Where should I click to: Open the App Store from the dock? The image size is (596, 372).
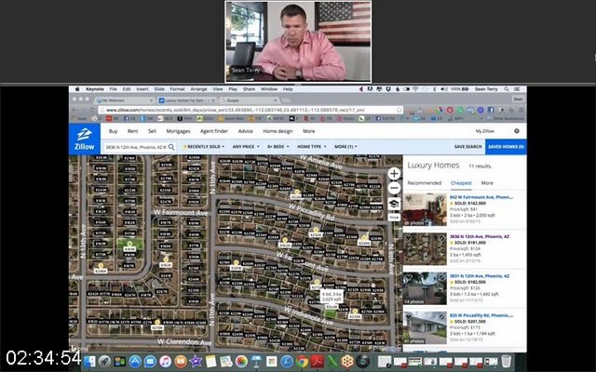pos(135,362)
